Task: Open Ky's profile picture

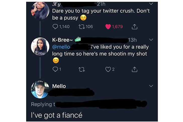Action: (x=40, y=11)
